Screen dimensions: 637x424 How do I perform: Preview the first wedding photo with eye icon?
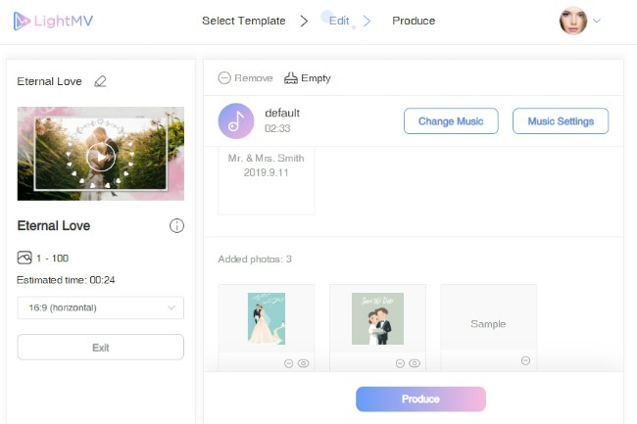point(303,362)
